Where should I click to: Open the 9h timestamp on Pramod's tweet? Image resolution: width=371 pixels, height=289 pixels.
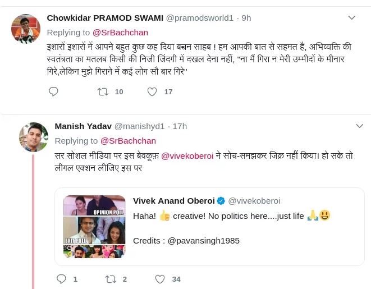click(x=245, y=18)
